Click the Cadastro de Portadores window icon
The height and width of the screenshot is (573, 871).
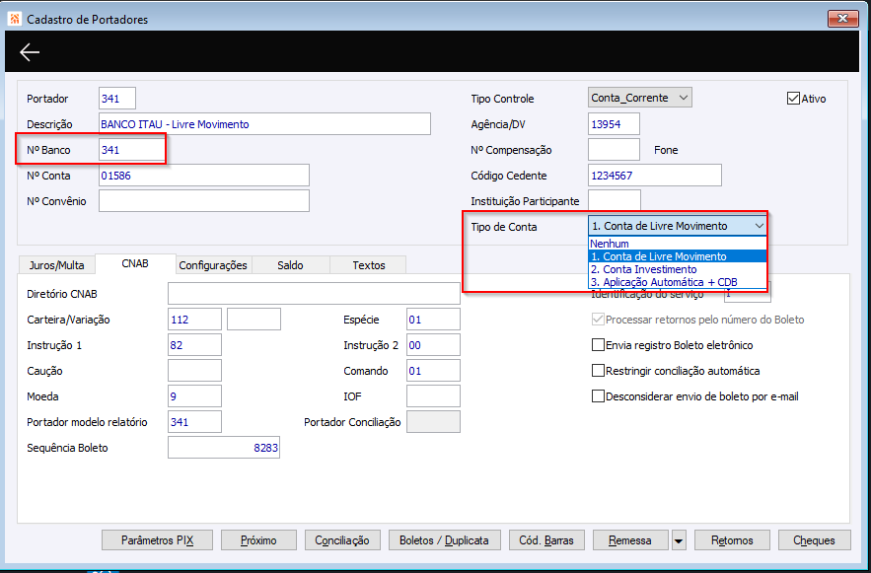14,19
